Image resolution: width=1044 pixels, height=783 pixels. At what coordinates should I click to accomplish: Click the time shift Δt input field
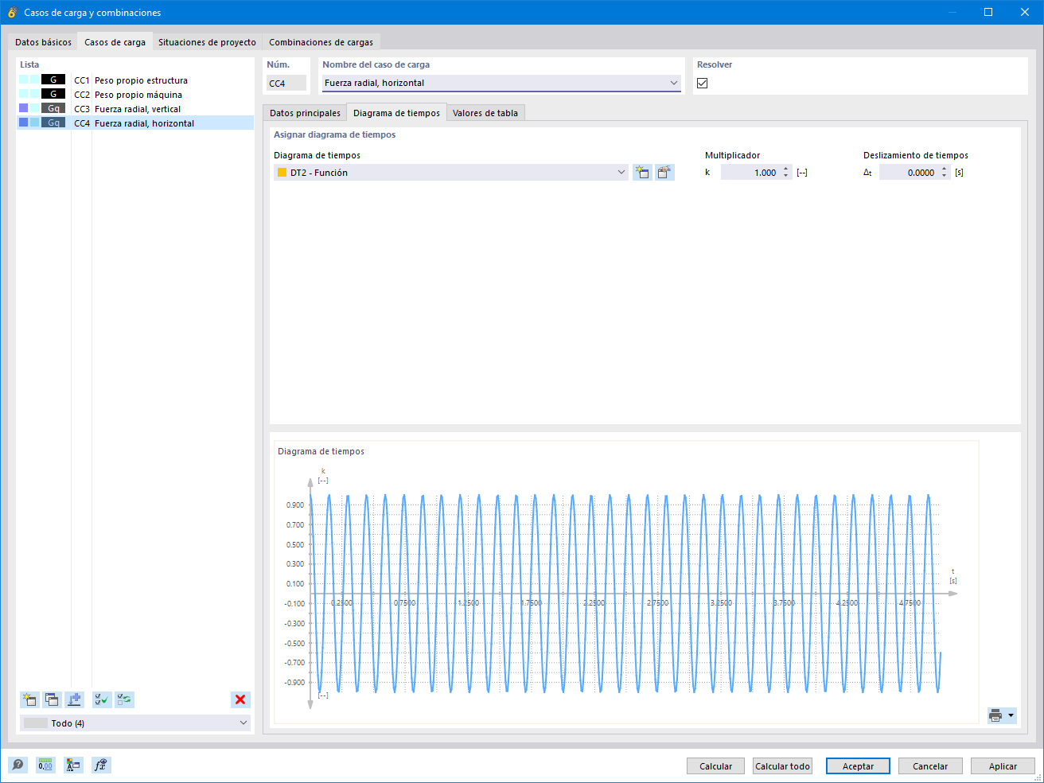(909, 173)
